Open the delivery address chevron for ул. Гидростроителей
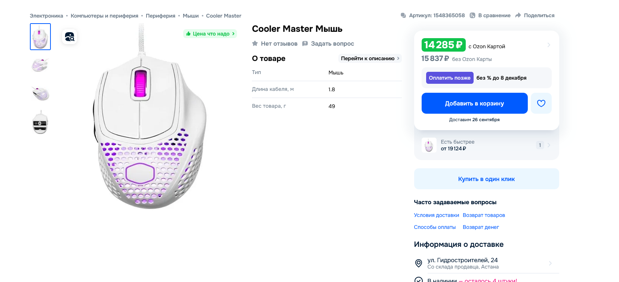The image size is (619, 282). [x=550, y=263]
